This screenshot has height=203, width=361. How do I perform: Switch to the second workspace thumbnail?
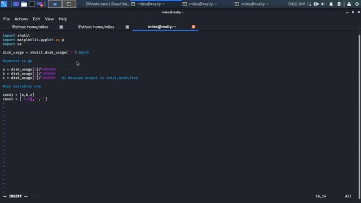coord(69,4)
